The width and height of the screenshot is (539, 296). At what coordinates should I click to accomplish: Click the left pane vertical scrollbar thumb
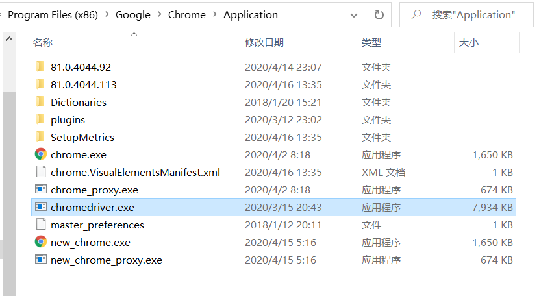(9, 193)
